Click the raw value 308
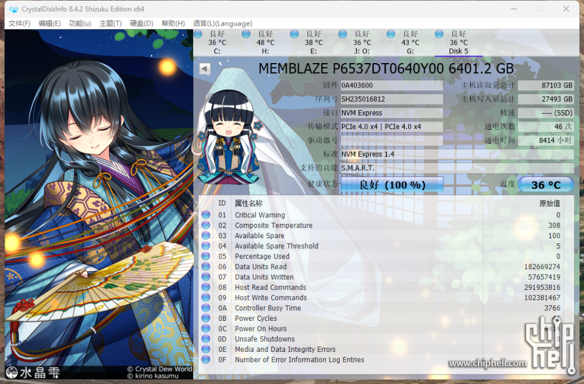Viewport: 584px width, 384px height. click(554, 225)
